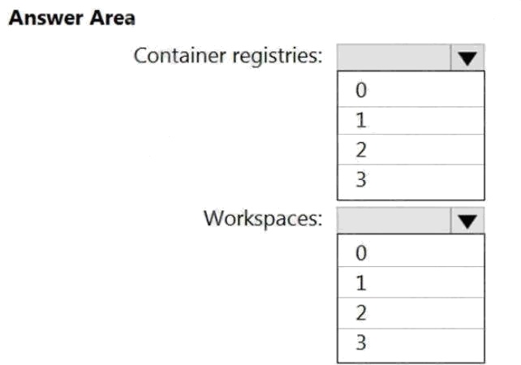Collapse the Workspaces option list
The width and height of the screenshot is (521, 365).
[x=466, y=220]
